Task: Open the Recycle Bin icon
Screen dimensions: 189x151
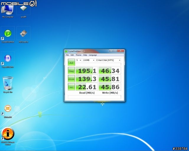Action: point(8,85)
